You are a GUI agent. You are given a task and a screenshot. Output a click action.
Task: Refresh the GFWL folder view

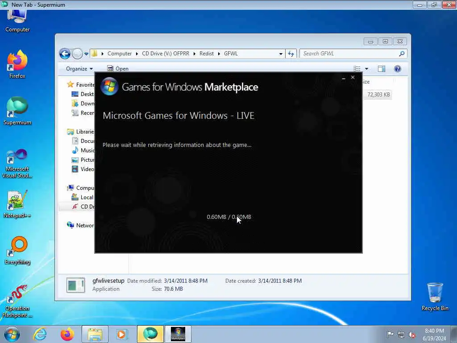click(x=291, y=54)
